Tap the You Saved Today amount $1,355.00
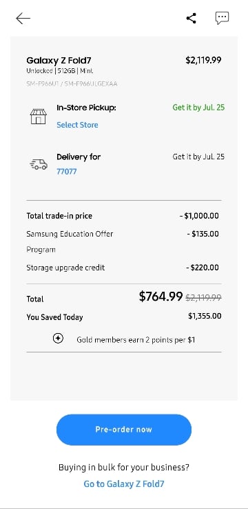 pyautogui.click(x=205, y=316)
